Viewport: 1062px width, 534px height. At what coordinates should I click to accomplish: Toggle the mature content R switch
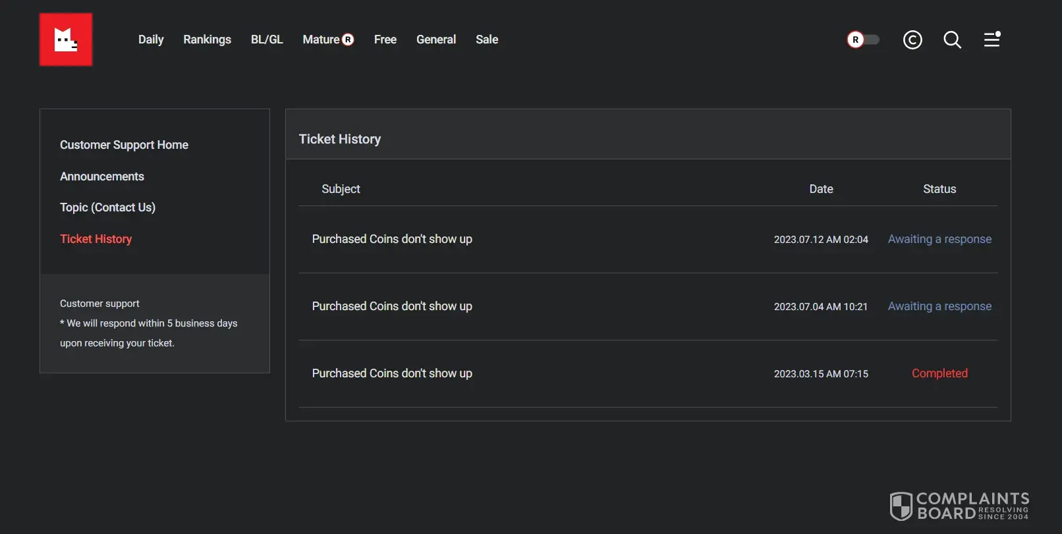click(x=862, y=40)
